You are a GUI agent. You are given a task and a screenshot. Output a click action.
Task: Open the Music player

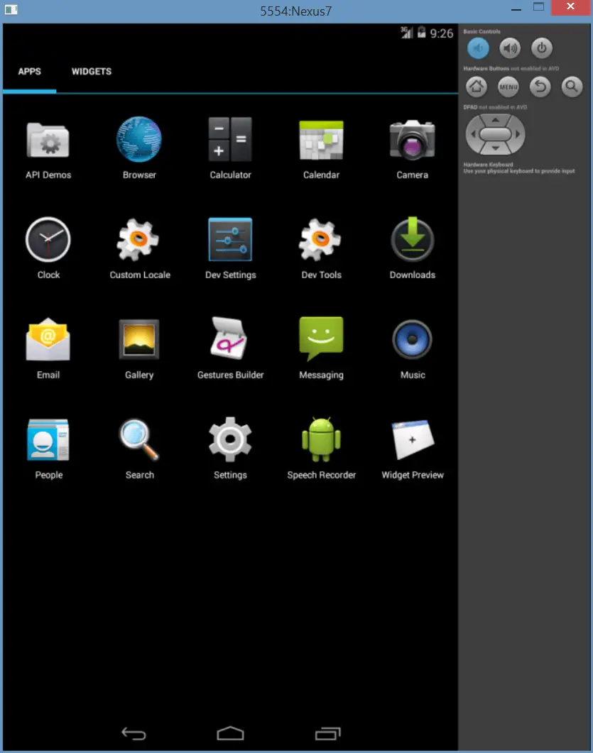[x=412, y=339]
